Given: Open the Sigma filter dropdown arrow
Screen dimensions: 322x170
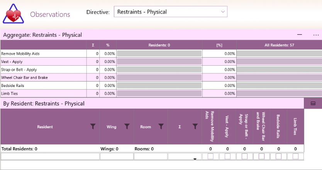Looking at the screenshot, I should 195,159.
